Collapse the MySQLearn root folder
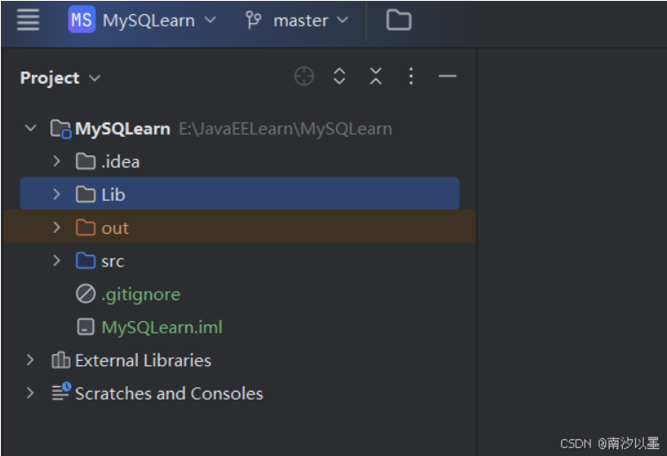 click(x=31, y=129)
